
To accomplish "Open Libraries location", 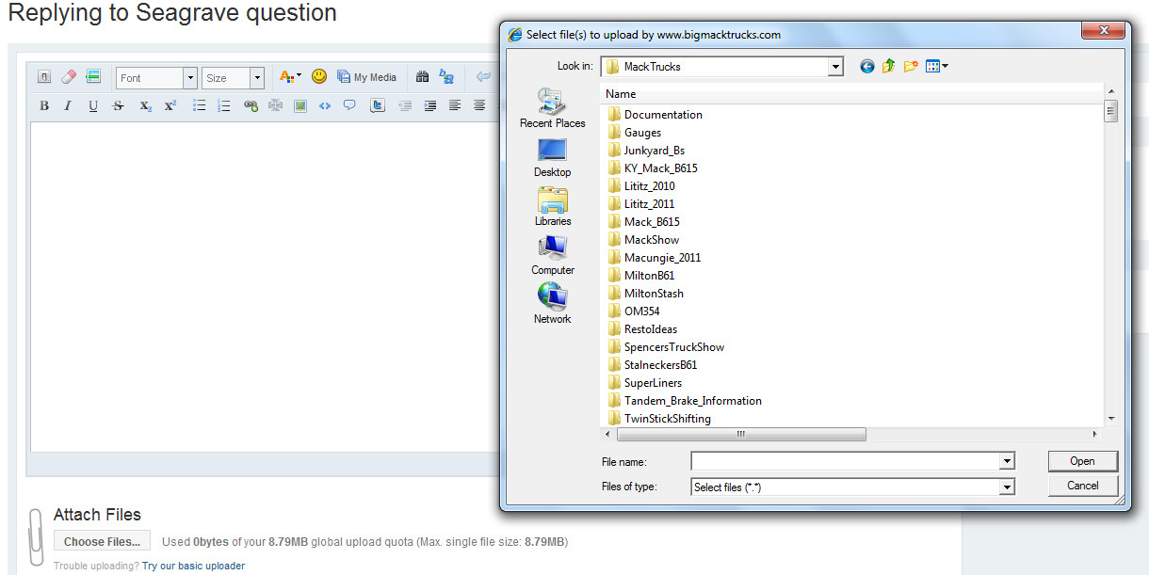I will coord(553,206).
